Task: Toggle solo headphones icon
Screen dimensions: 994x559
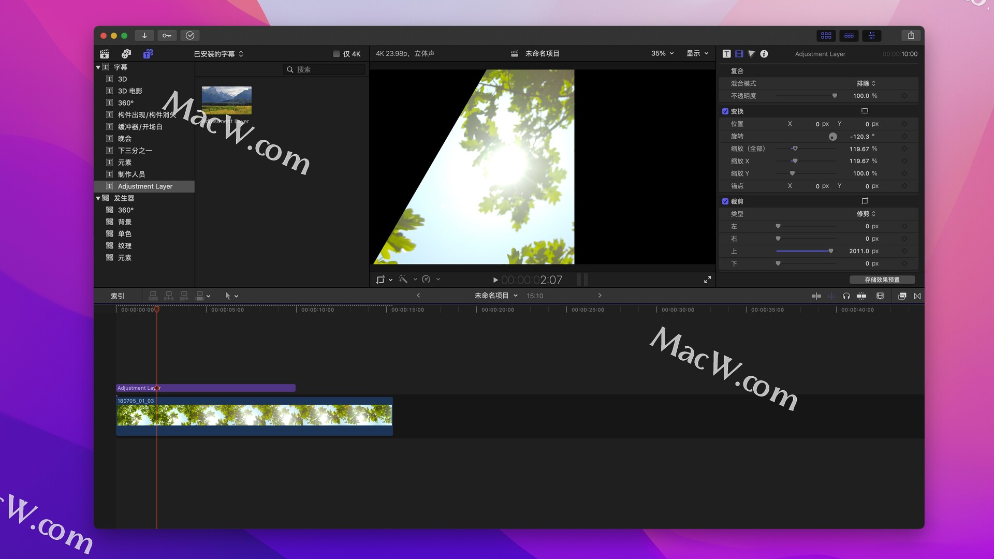Action: [x=846, y=296]
